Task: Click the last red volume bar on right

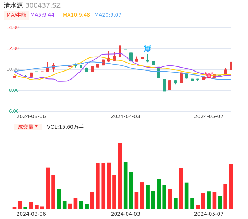Action: 231,186
